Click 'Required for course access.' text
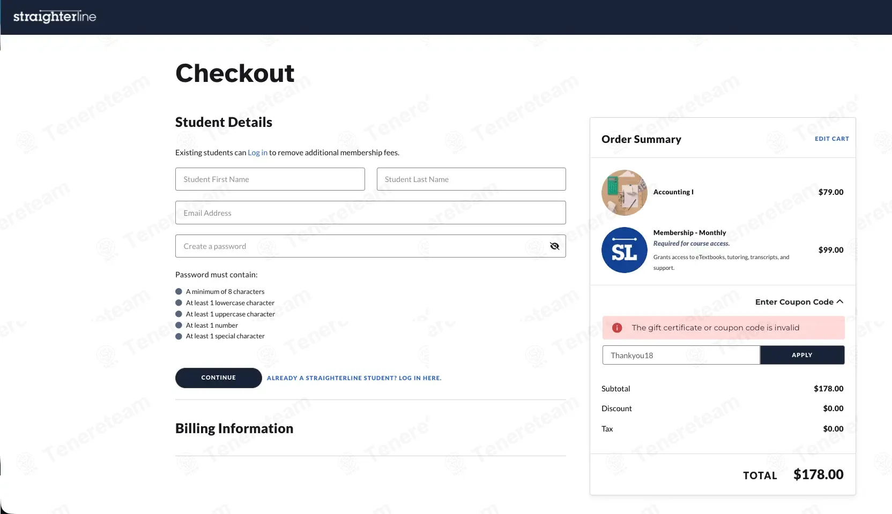Viewport: 892px width, 514px height. pos(692,244)
